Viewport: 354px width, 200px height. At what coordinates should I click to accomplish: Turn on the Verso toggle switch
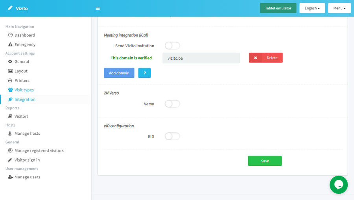click(172, 104)
